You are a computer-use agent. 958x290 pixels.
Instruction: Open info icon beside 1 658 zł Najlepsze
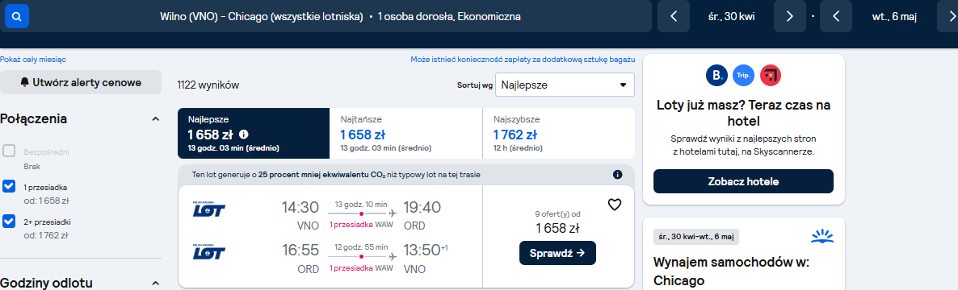(244, 134)
